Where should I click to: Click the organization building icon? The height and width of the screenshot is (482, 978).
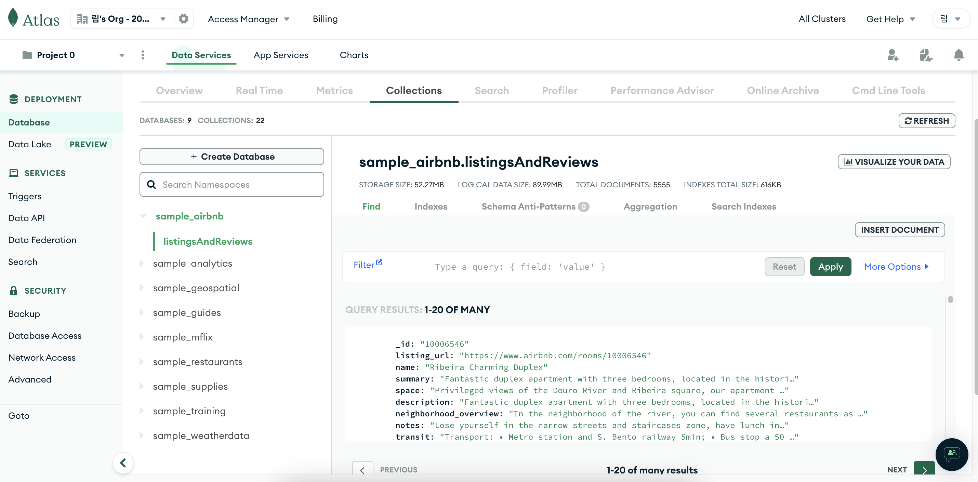click(82, 19)
